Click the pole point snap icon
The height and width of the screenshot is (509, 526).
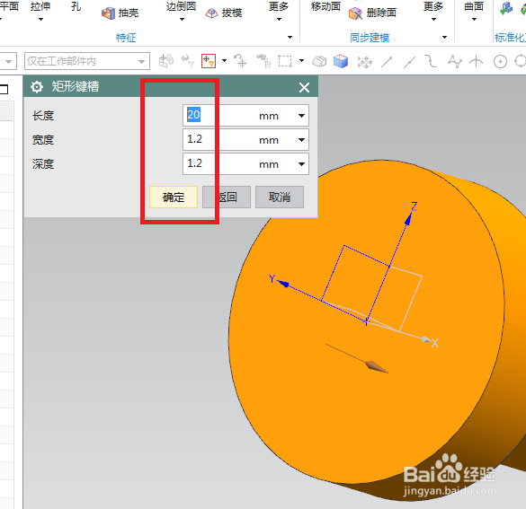455,61
